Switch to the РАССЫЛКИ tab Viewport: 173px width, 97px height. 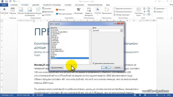(x=79, y=5)
